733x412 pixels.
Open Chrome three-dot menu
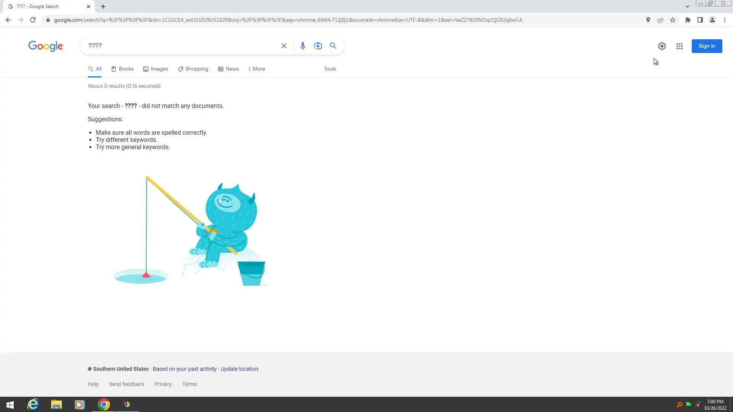pos(725,20)
